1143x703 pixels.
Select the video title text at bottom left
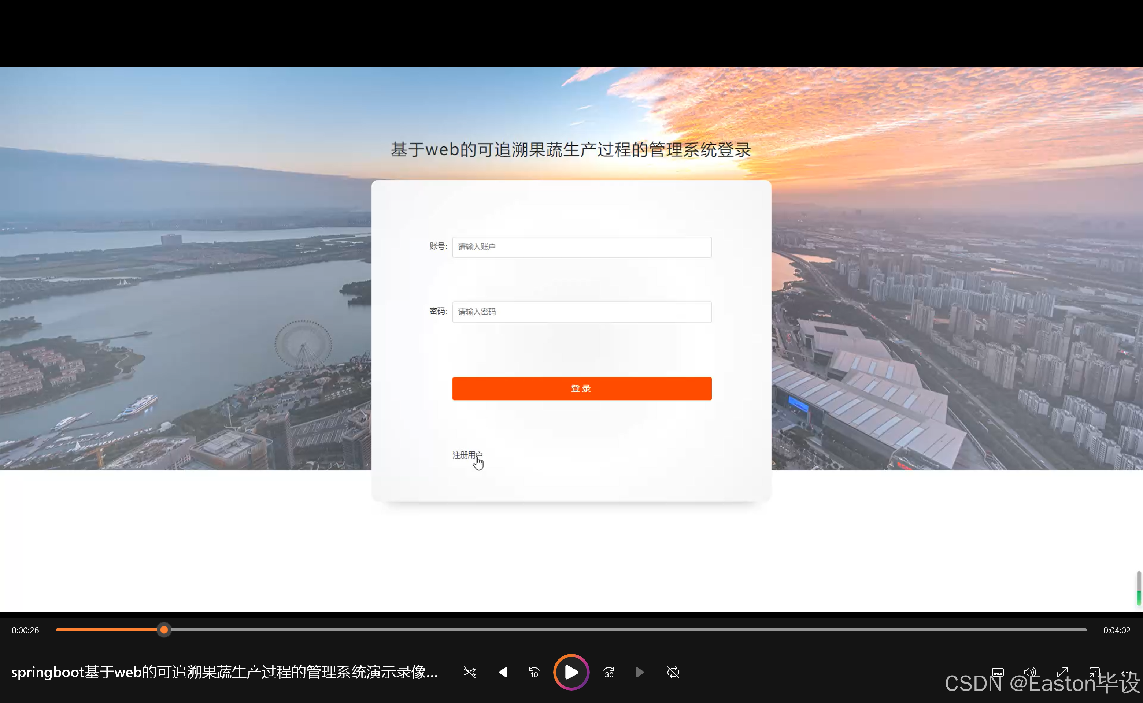(x=223, y=672)
